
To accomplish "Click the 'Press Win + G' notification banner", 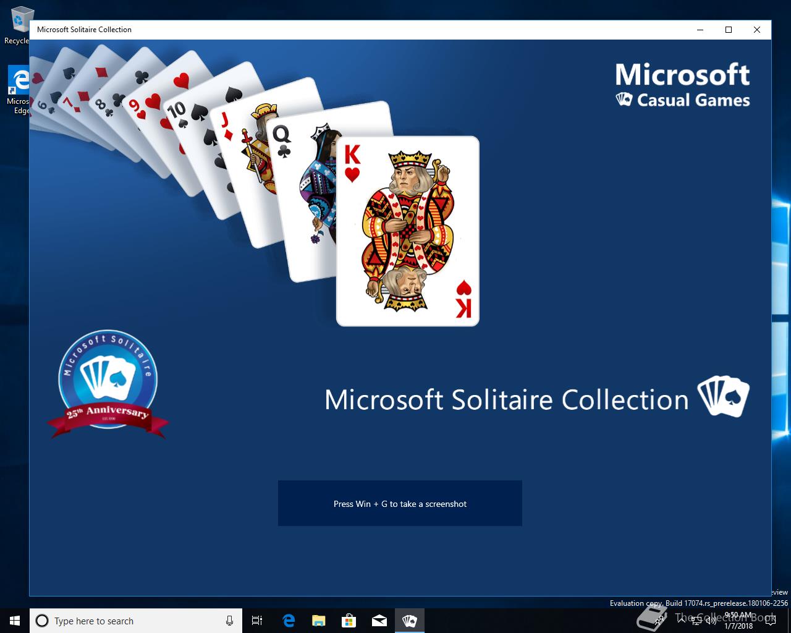I will 400,503.
